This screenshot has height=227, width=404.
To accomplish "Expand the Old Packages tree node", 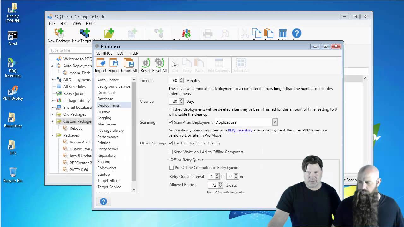I will (x=53, y=114).
